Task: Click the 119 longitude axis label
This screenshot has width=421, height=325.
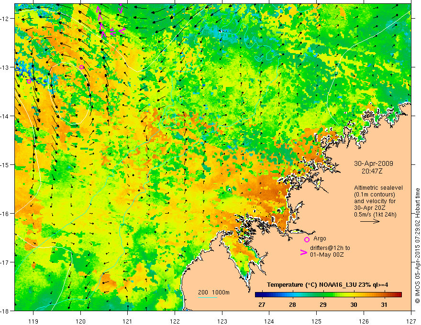Action: click(33, 321)
